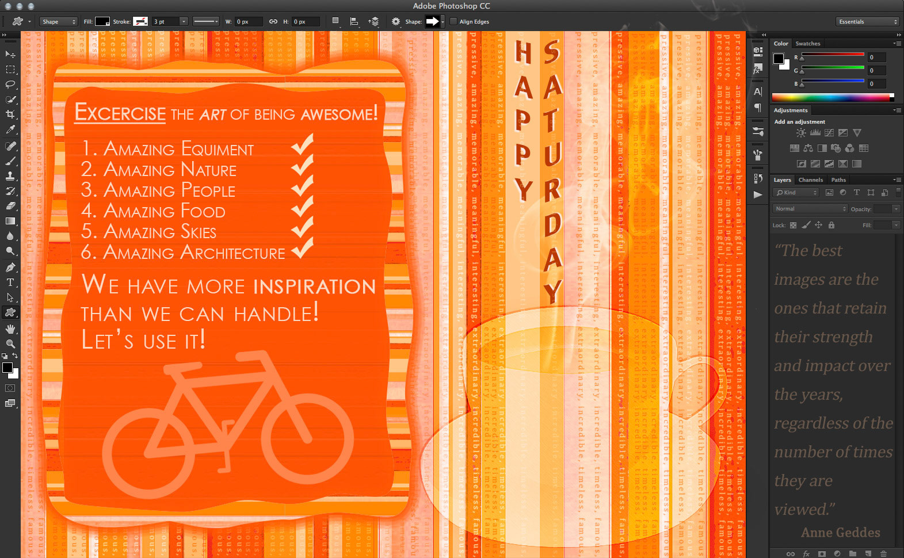The image size is (904, 558).
Task: Select the Horizontal Type tool
Action: click(x=10, y=282)
